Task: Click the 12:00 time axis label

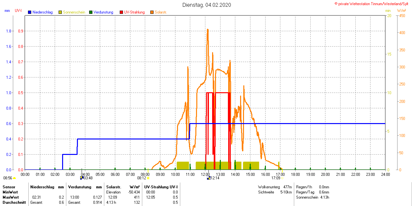Action: pyautogui.click(x=205, y=175)
